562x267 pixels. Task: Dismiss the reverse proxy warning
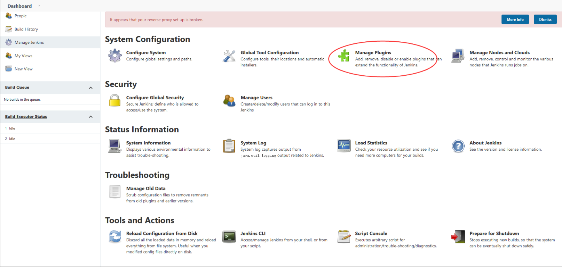click(545, 19)
